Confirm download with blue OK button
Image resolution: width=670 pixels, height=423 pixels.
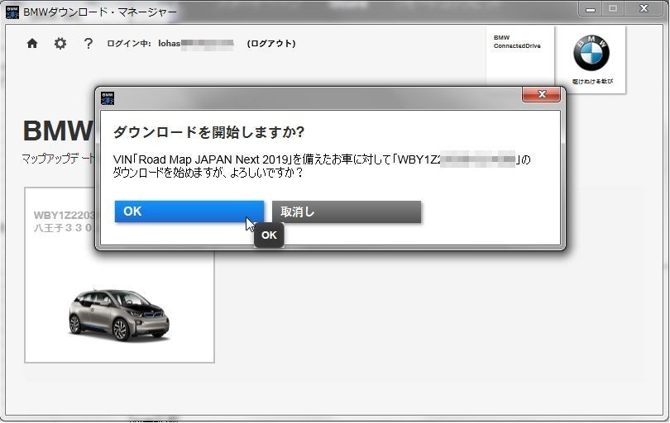coord(189,211)
